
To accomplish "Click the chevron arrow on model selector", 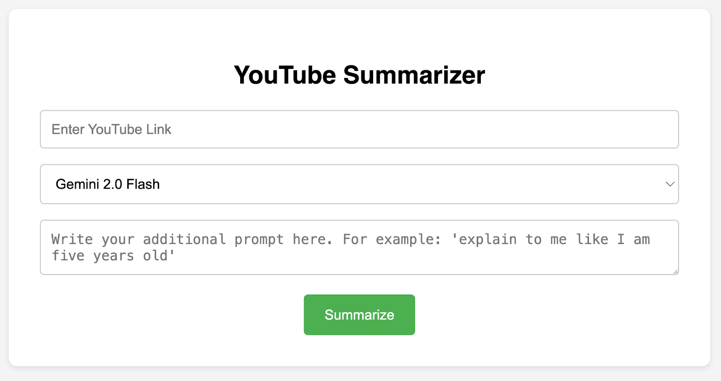I will click(670, 184).
